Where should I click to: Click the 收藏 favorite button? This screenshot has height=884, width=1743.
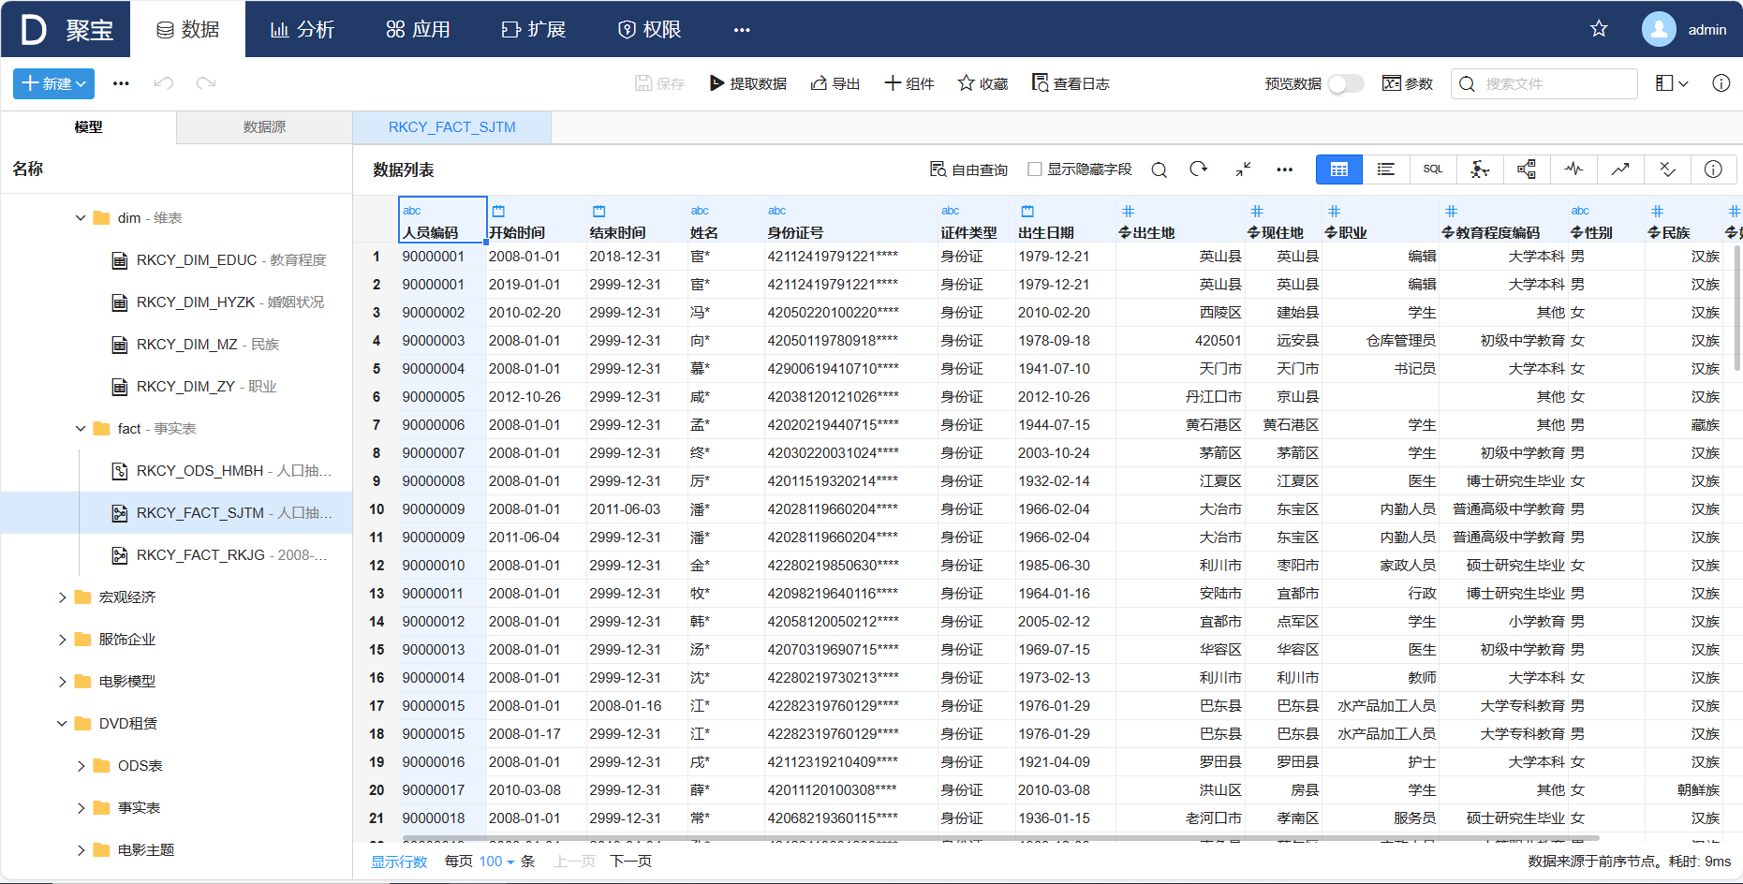click(983, 83)
